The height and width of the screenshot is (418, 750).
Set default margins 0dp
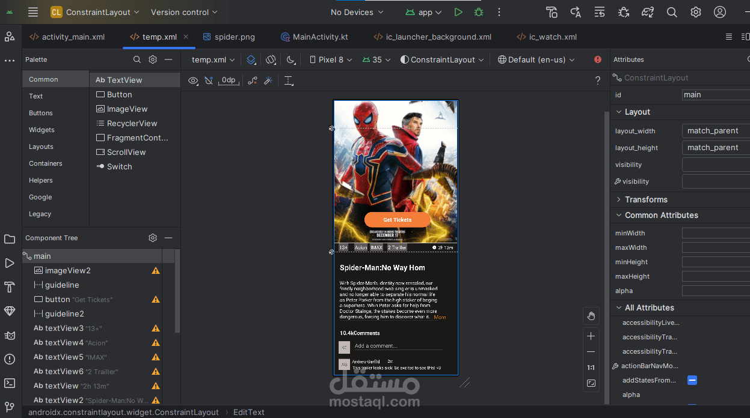pyautogui.click(x=229, y=80)
